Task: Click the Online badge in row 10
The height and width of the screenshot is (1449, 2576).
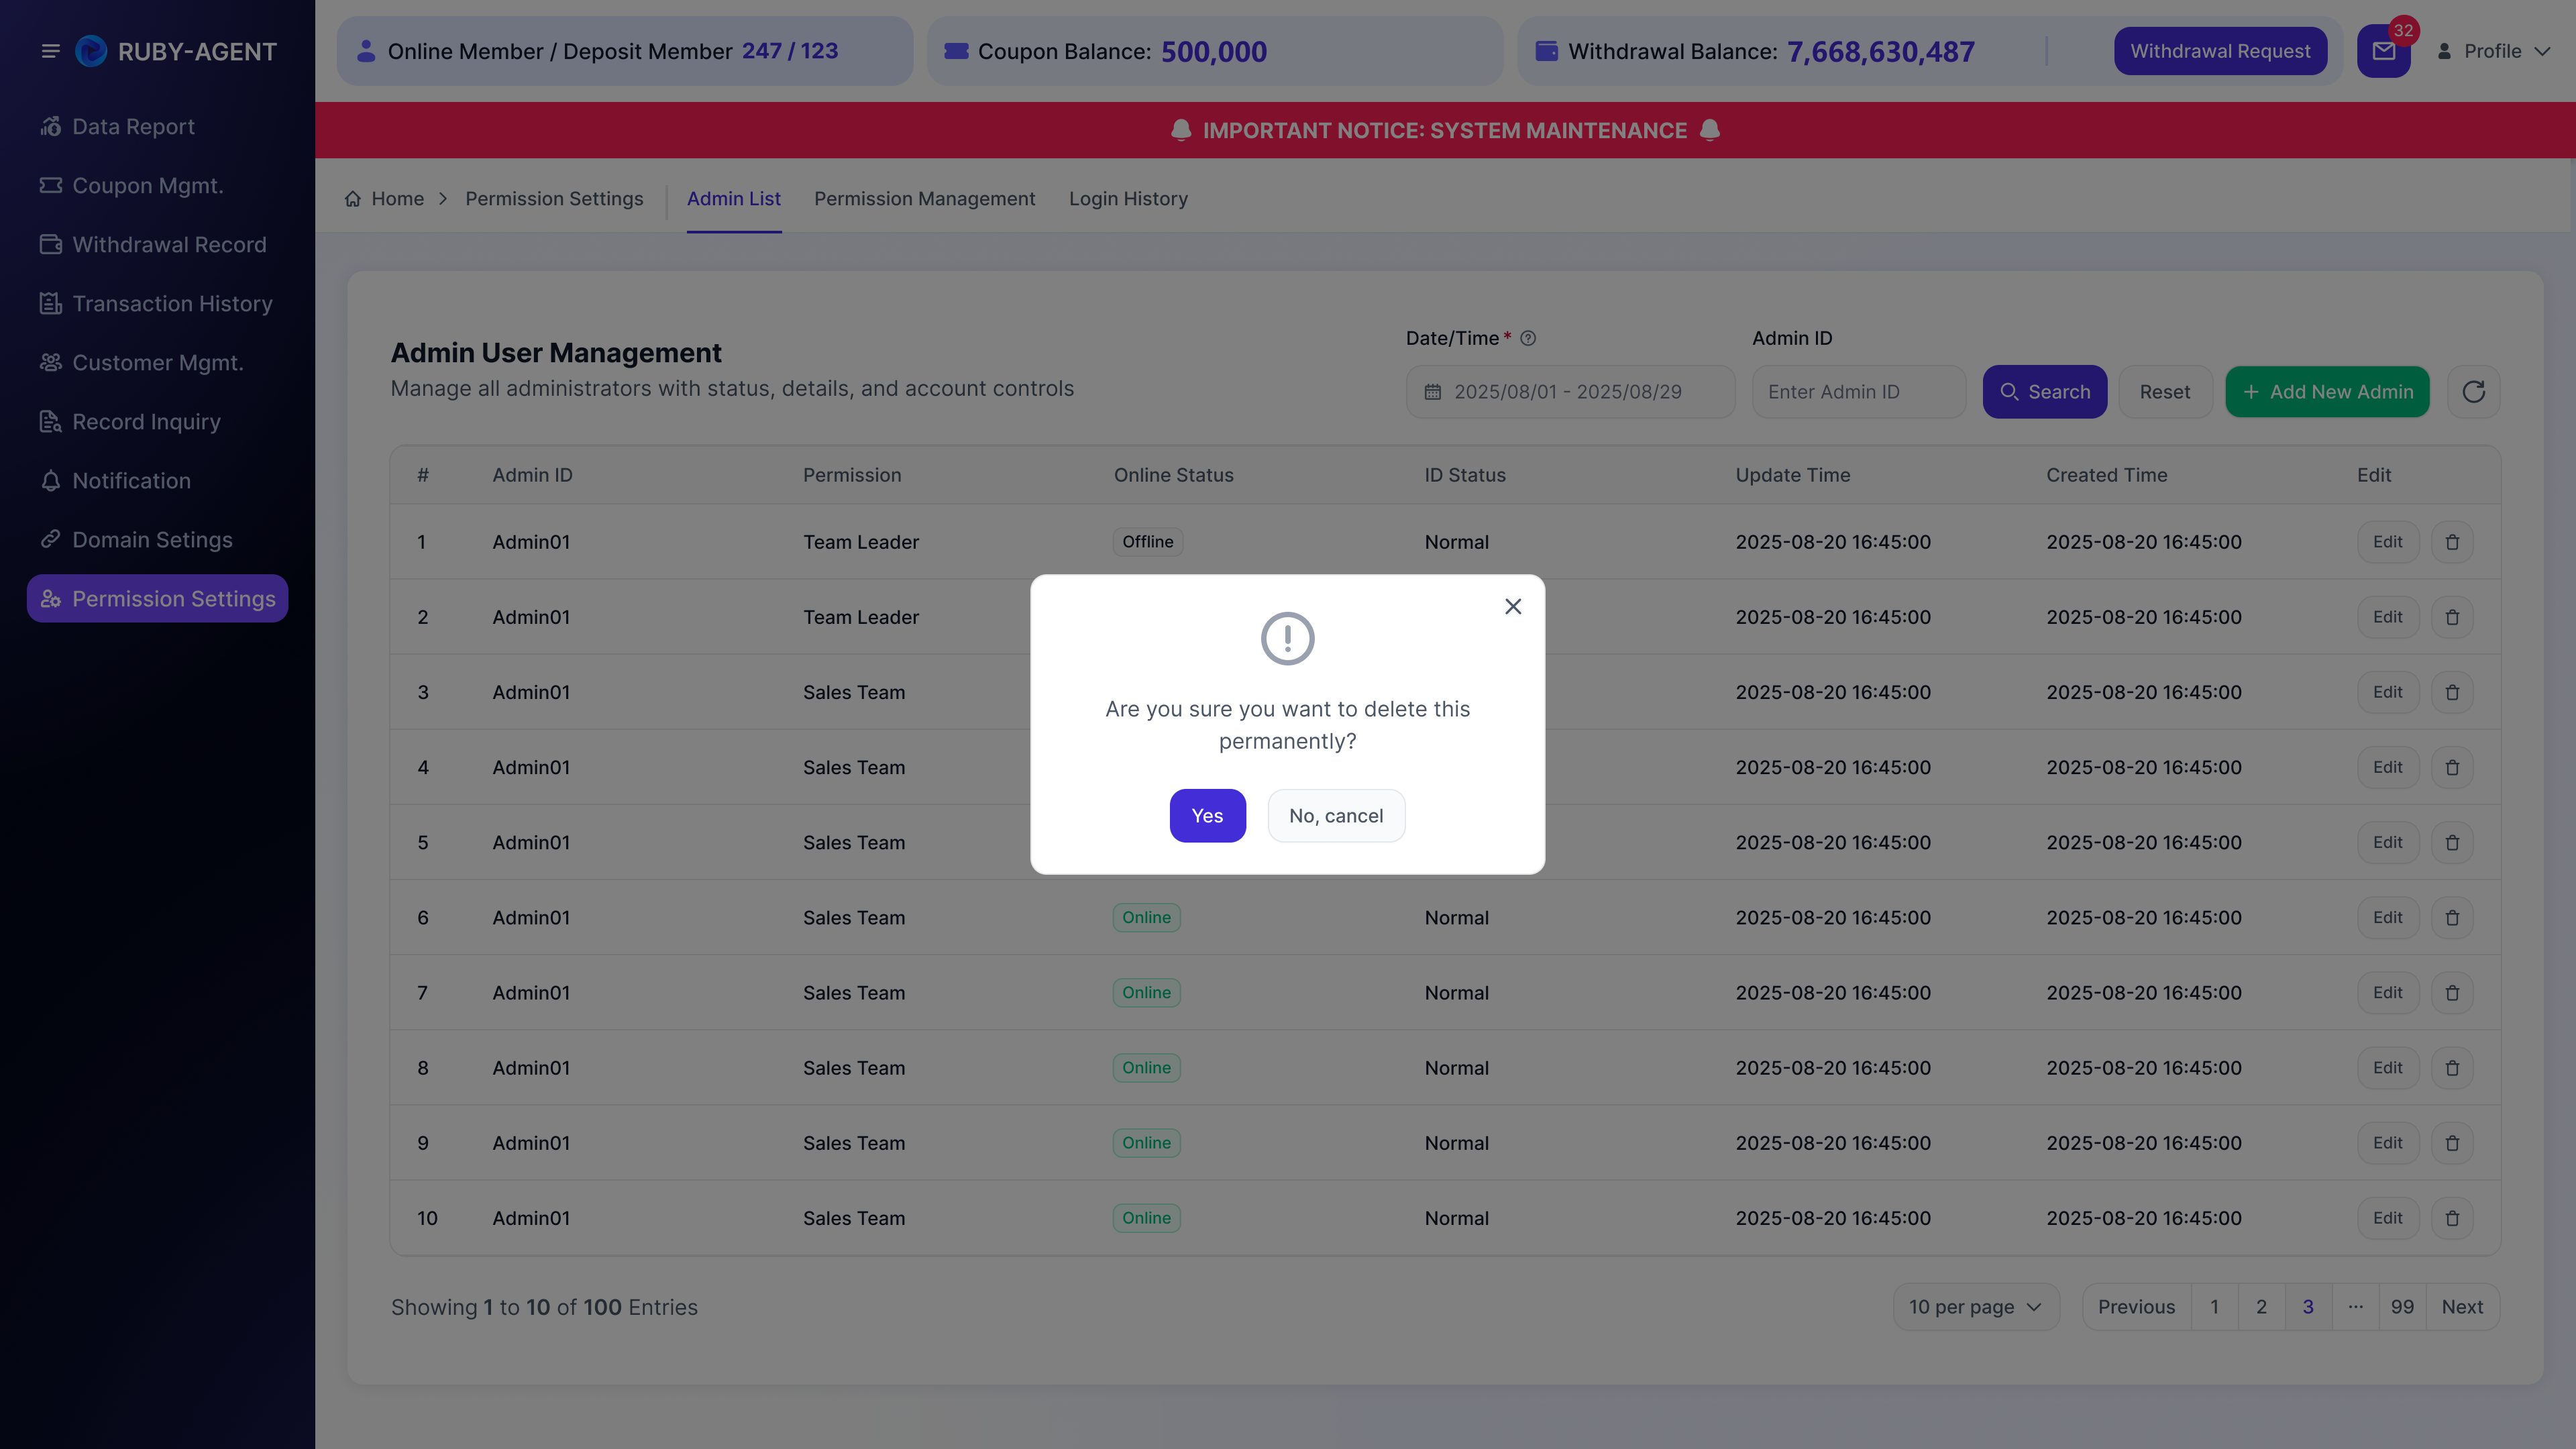Action: pos(1146,1218)
